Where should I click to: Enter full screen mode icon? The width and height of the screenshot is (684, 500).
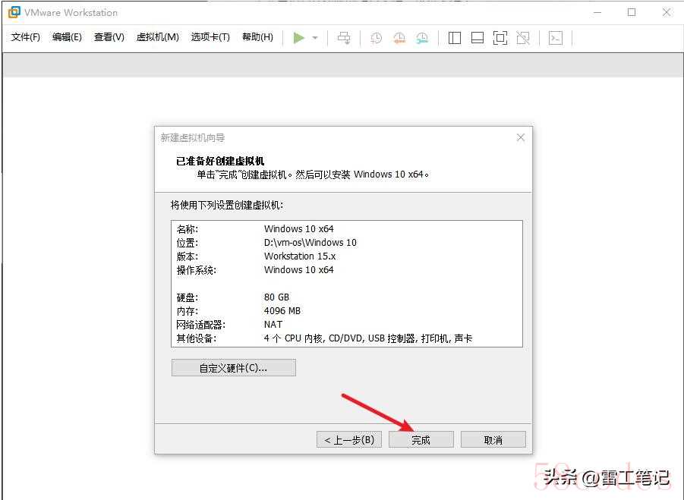pyautogui.click(x=500, y=38)
